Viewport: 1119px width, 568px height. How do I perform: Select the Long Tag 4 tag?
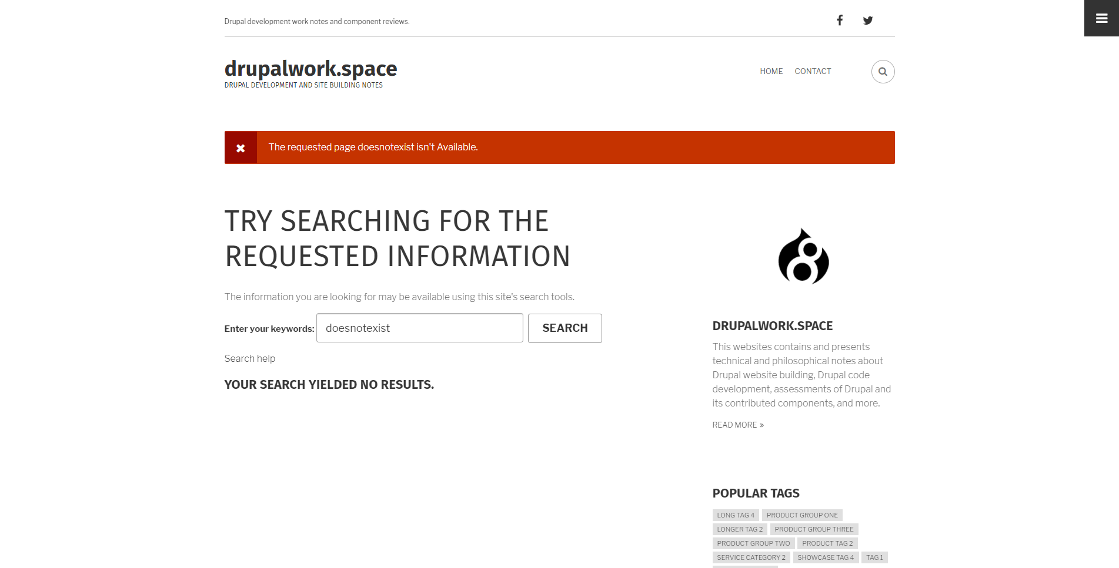tap(735, 515)
